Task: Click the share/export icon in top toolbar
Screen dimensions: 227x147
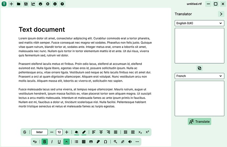Action: coord(33,4)
